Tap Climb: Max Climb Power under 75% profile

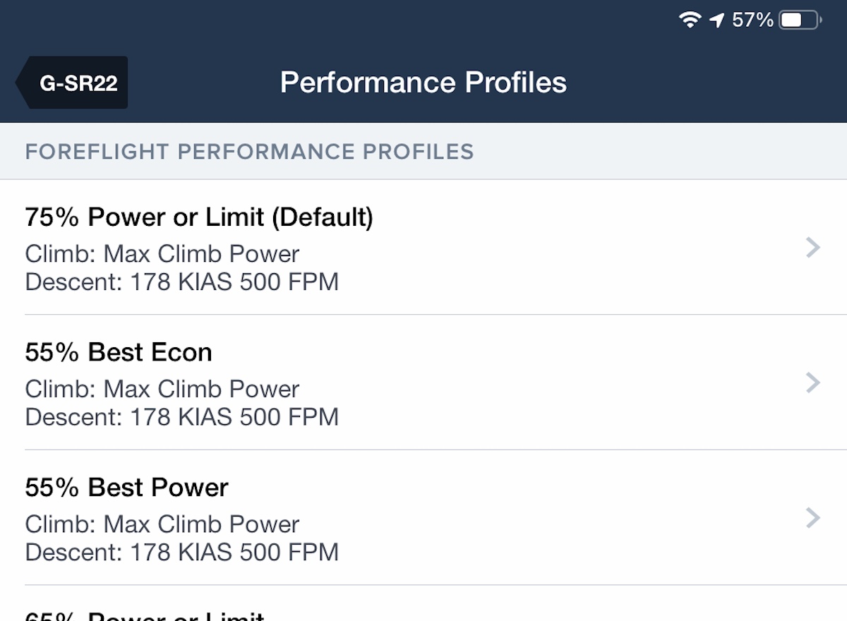coord(162,254)
